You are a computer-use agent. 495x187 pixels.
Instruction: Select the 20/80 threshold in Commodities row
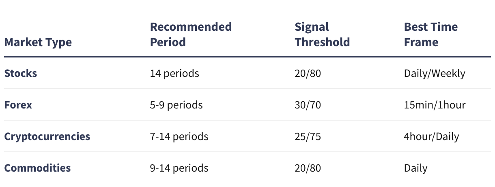tap(308, 168)
